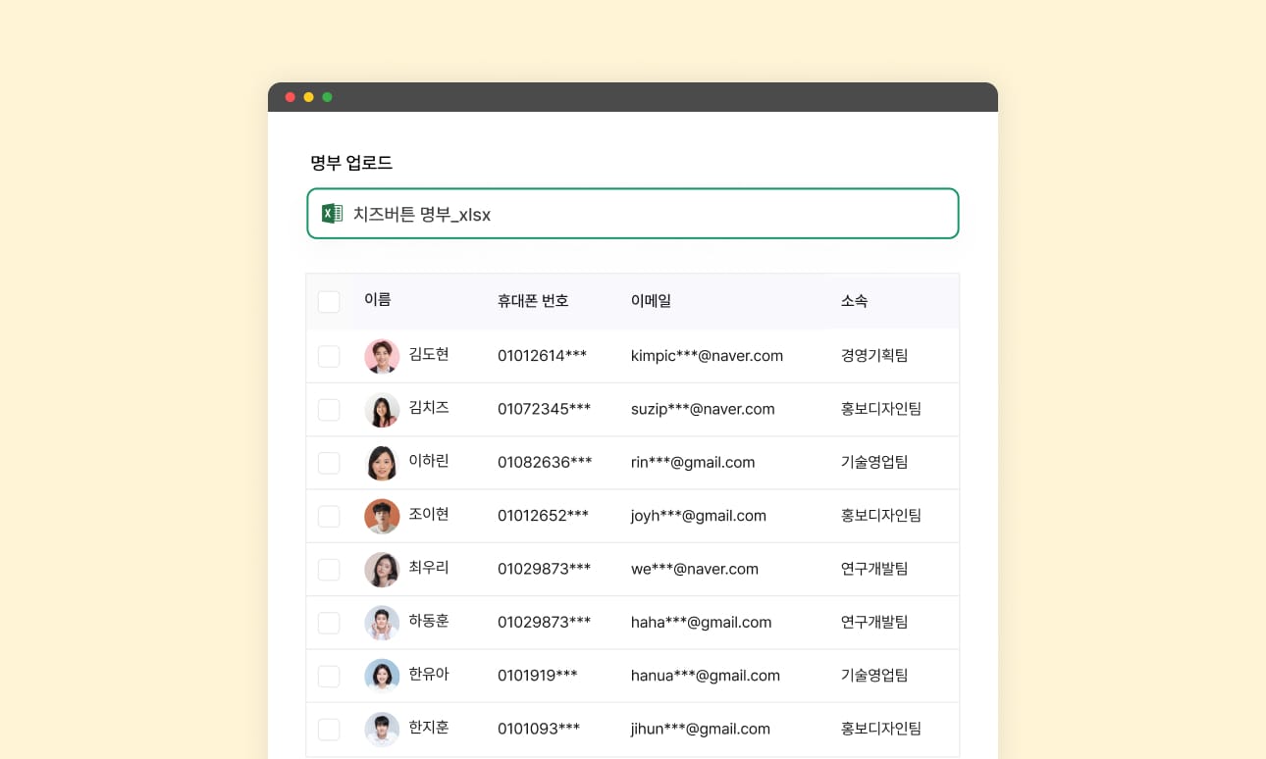Select phone number 01012614***
Screen dimensions: 1266x759
tap(542, 356)
